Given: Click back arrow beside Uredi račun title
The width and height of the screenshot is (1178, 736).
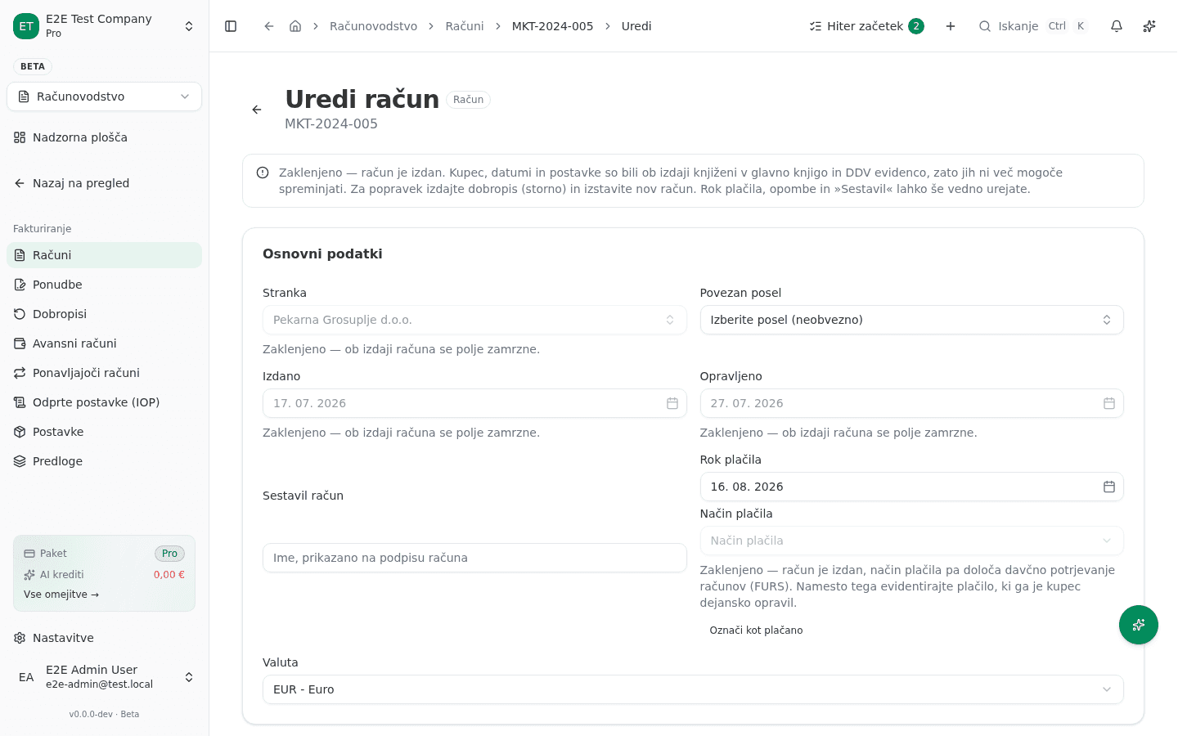Looking at the screenshot, I should (257, 110).
